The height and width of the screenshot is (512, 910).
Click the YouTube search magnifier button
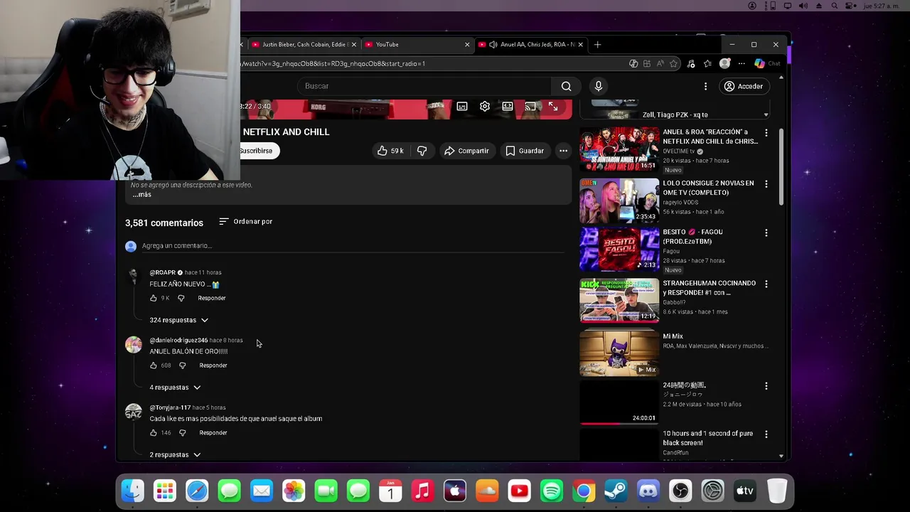coord(566,86)
